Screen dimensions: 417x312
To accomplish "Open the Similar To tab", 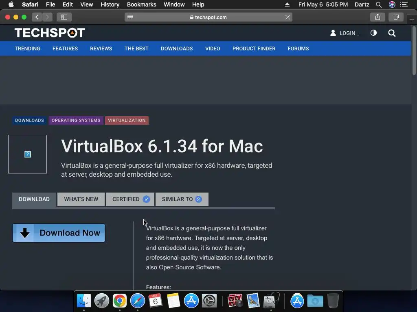I will tap(182, 199).
